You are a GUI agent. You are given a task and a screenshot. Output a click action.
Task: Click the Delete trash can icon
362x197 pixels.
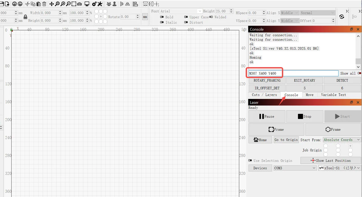coord(44,4)
